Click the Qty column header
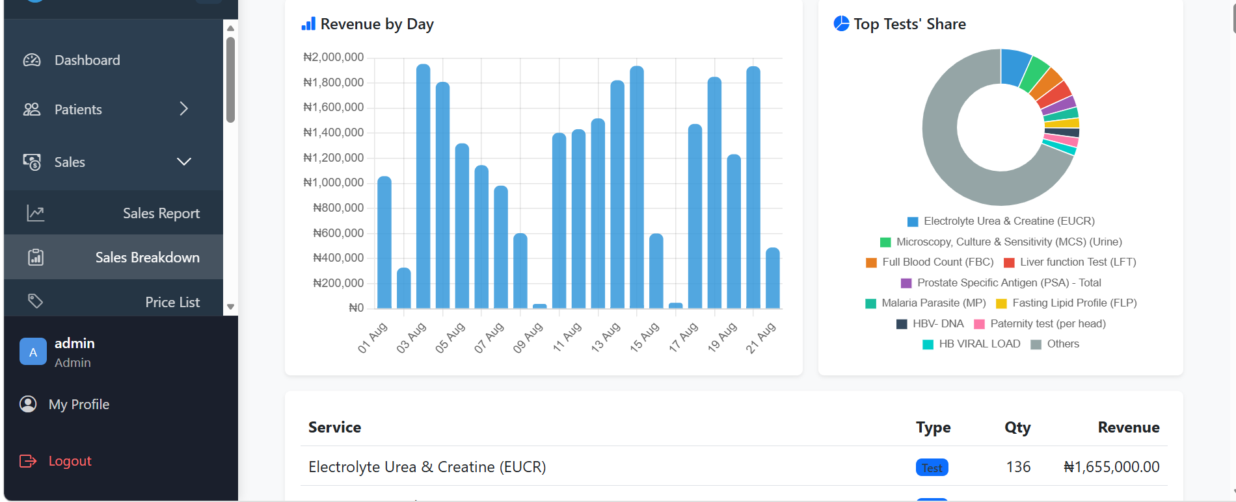The height and width of the screenshot is (502, 1236). 1017,427
